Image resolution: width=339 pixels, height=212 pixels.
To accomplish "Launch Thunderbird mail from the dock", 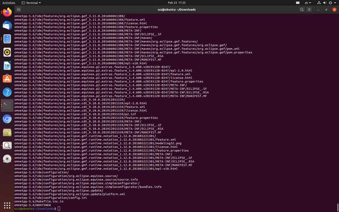I will pos(7,25).
